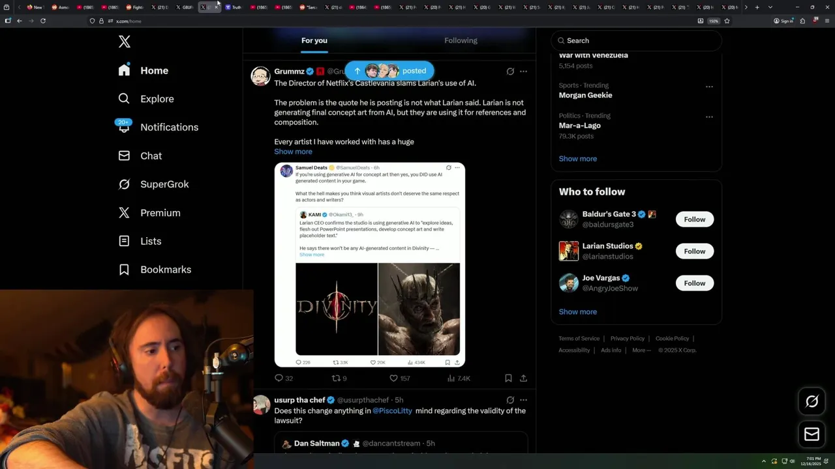Image resolution: width=835 pixels, height=469 pixels.
Task: Reload the page in the browser
Action: point(43,21)
